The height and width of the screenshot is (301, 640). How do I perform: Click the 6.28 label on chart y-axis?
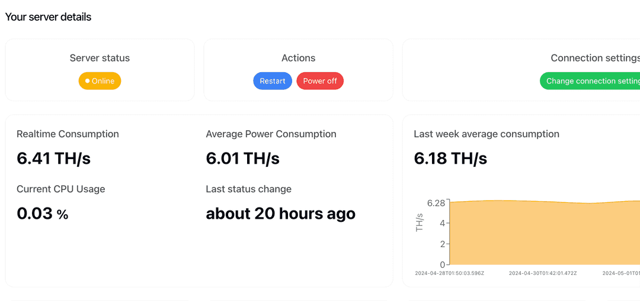point(436,203)
